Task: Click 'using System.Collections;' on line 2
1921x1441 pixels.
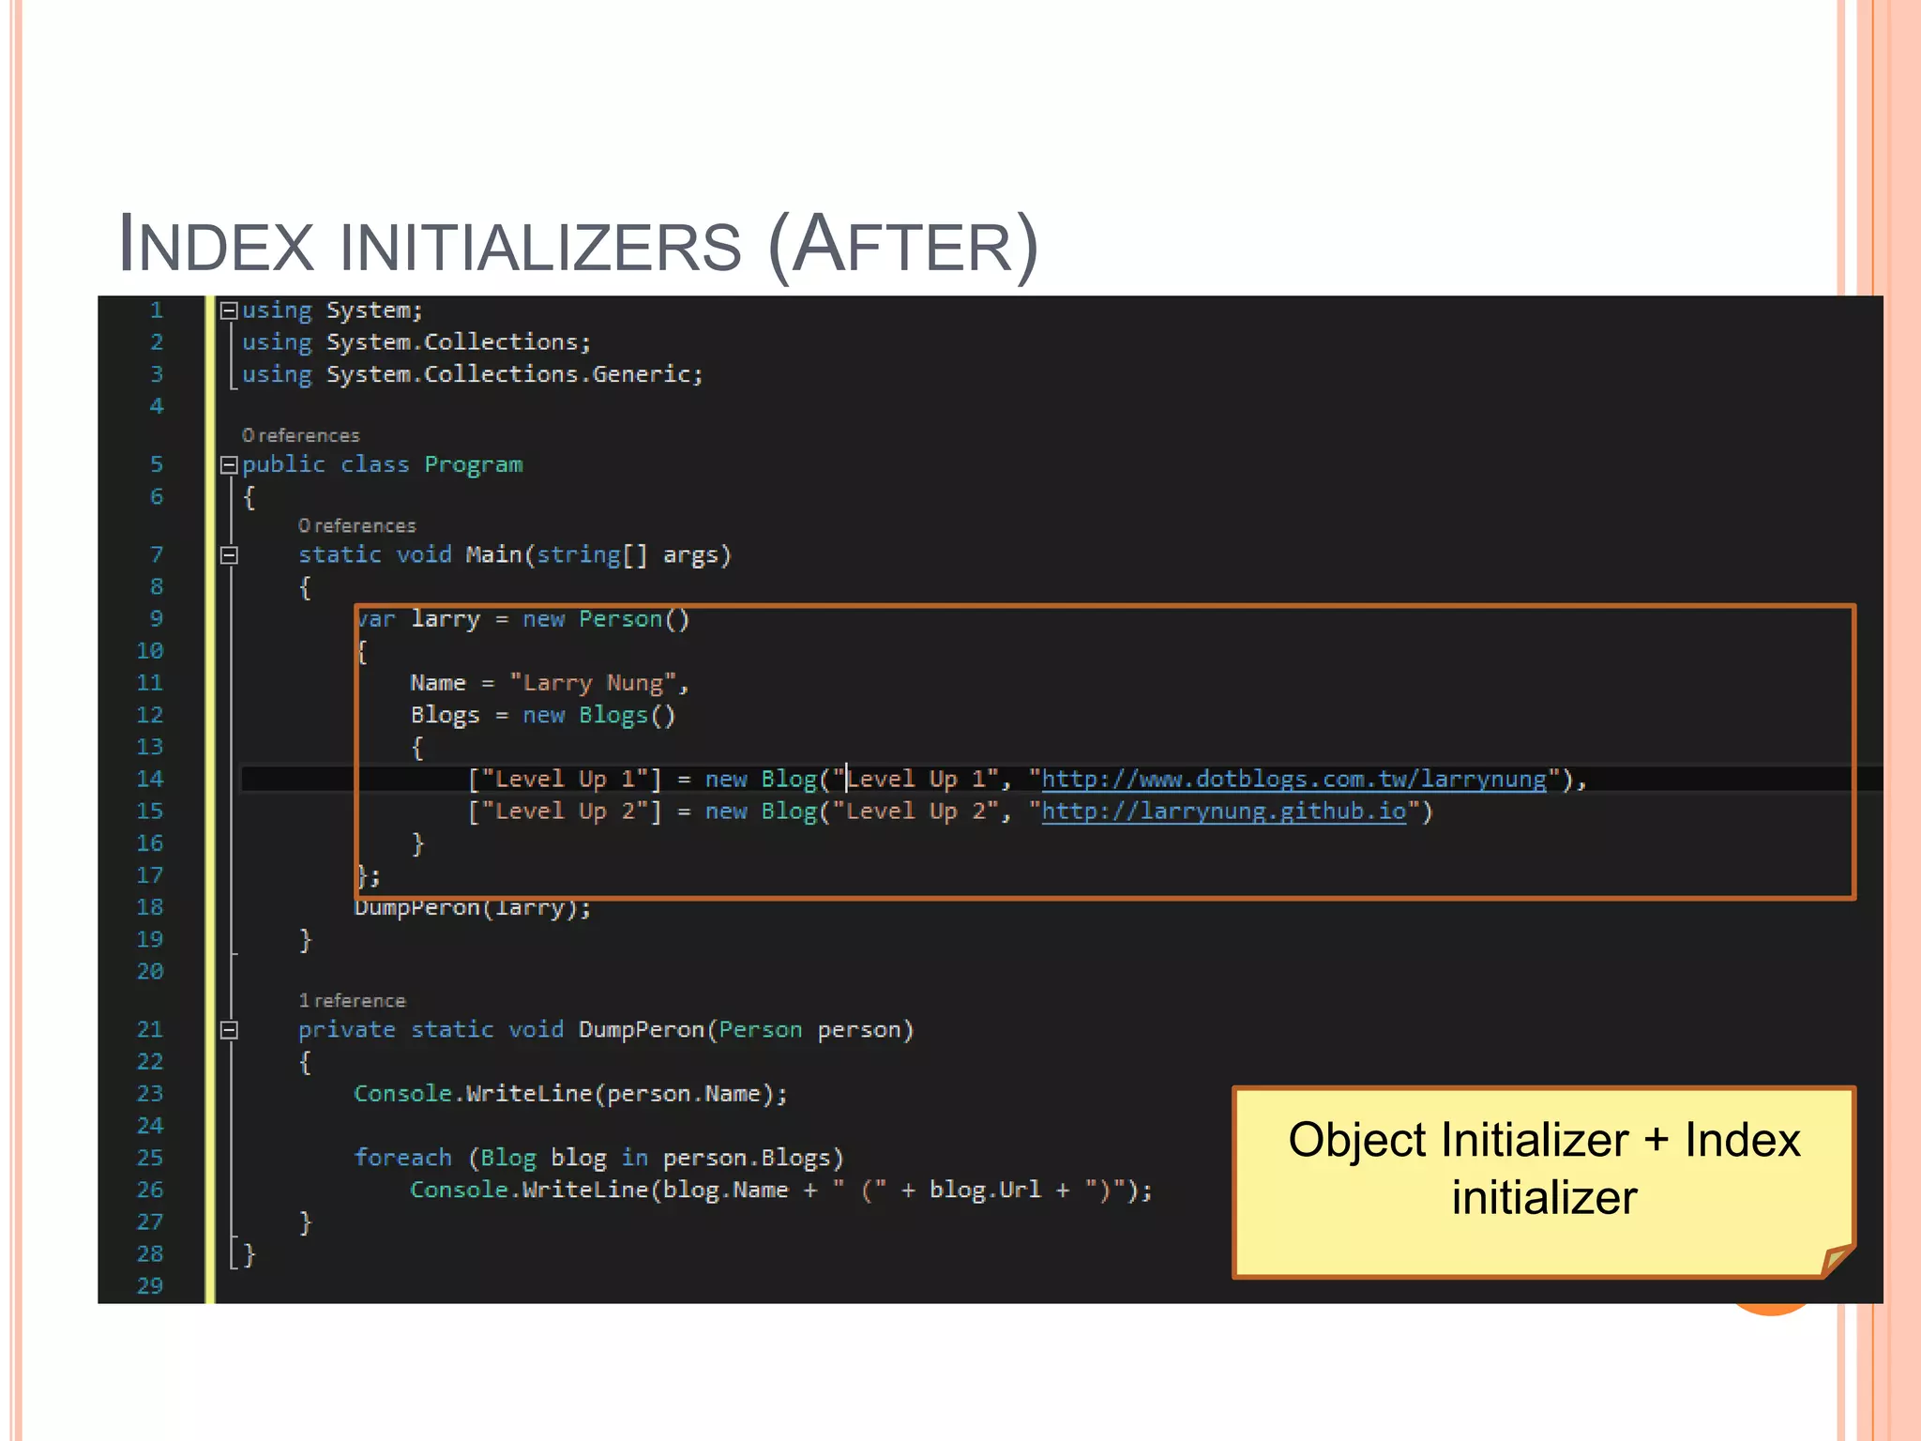Action: pyautogui.click(x=416, y=342)
